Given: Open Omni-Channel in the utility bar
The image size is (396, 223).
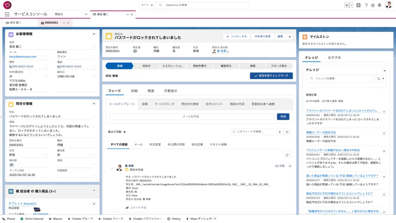Looking at the screenshot, I should 32,219.
